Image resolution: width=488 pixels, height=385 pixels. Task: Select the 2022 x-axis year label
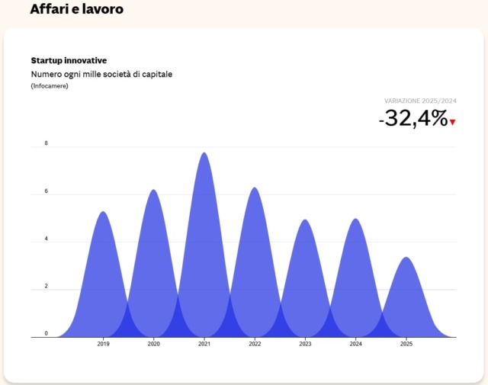coord(255,345)
